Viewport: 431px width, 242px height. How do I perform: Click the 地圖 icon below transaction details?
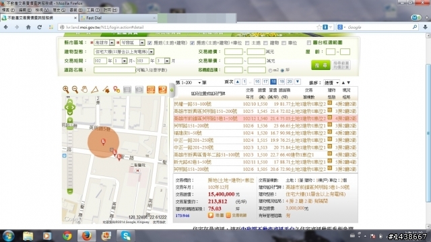pyautogui.click(x=211, y=215)
